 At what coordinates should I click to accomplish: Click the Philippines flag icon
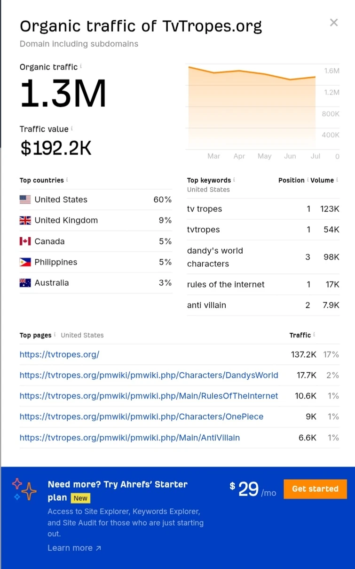[25, 262]
